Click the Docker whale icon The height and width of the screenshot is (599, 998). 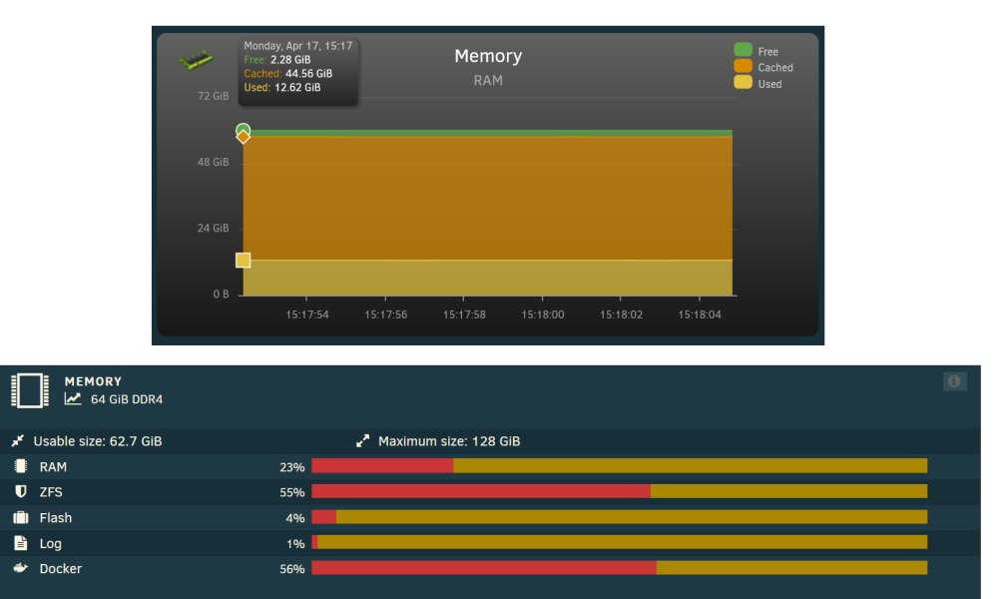[21, 568]
